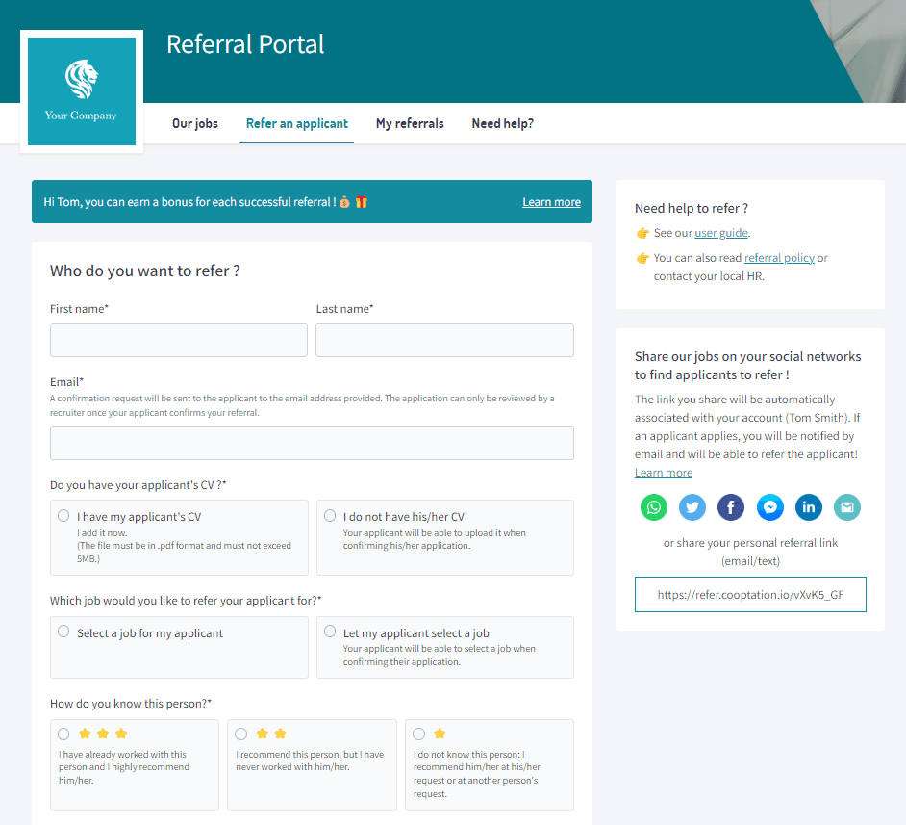Pick "Select a job for my applicant"
This screenshot has width=906, height=825.
pyautogui.click(x=63, y=632)
